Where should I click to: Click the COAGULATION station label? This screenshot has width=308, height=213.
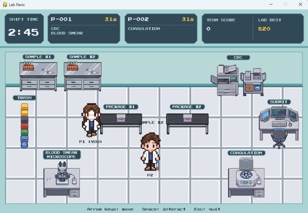point(246,153)
